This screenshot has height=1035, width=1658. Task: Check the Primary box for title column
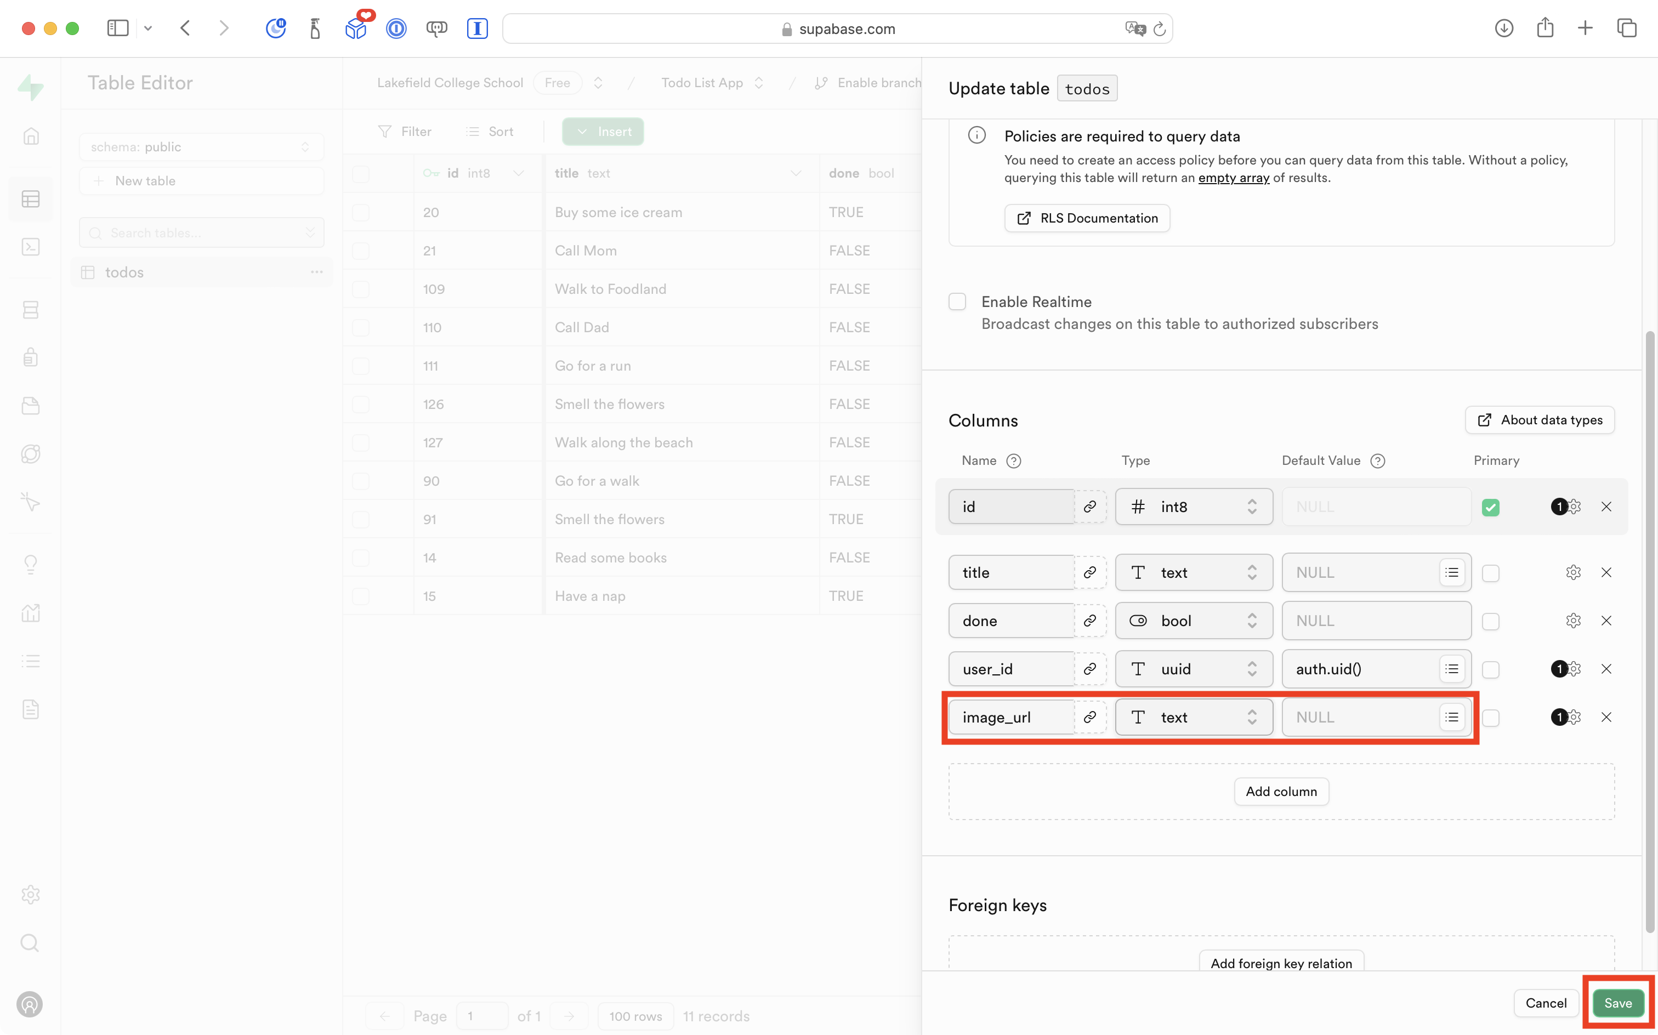click(x=1490, y=573)
